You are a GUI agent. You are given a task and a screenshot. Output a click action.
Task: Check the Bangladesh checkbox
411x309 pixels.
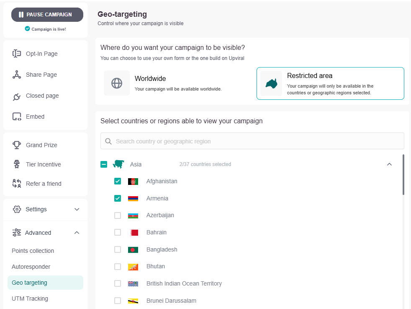(x=118, y=249)
